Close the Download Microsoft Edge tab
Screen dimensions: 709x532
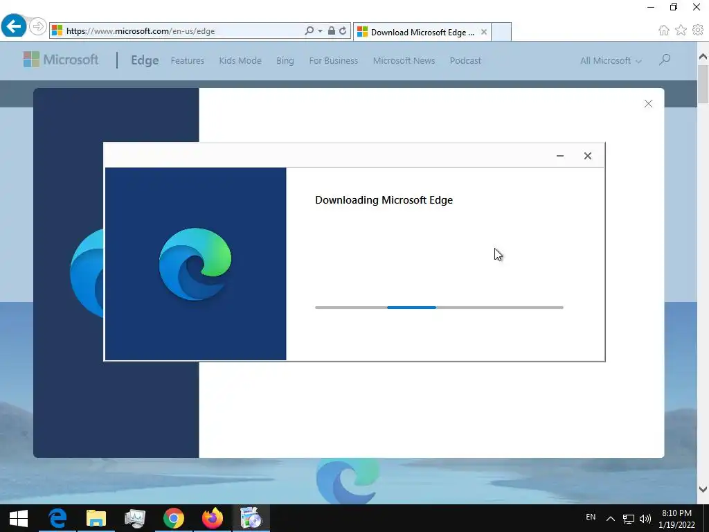click(x=484, y=32)
